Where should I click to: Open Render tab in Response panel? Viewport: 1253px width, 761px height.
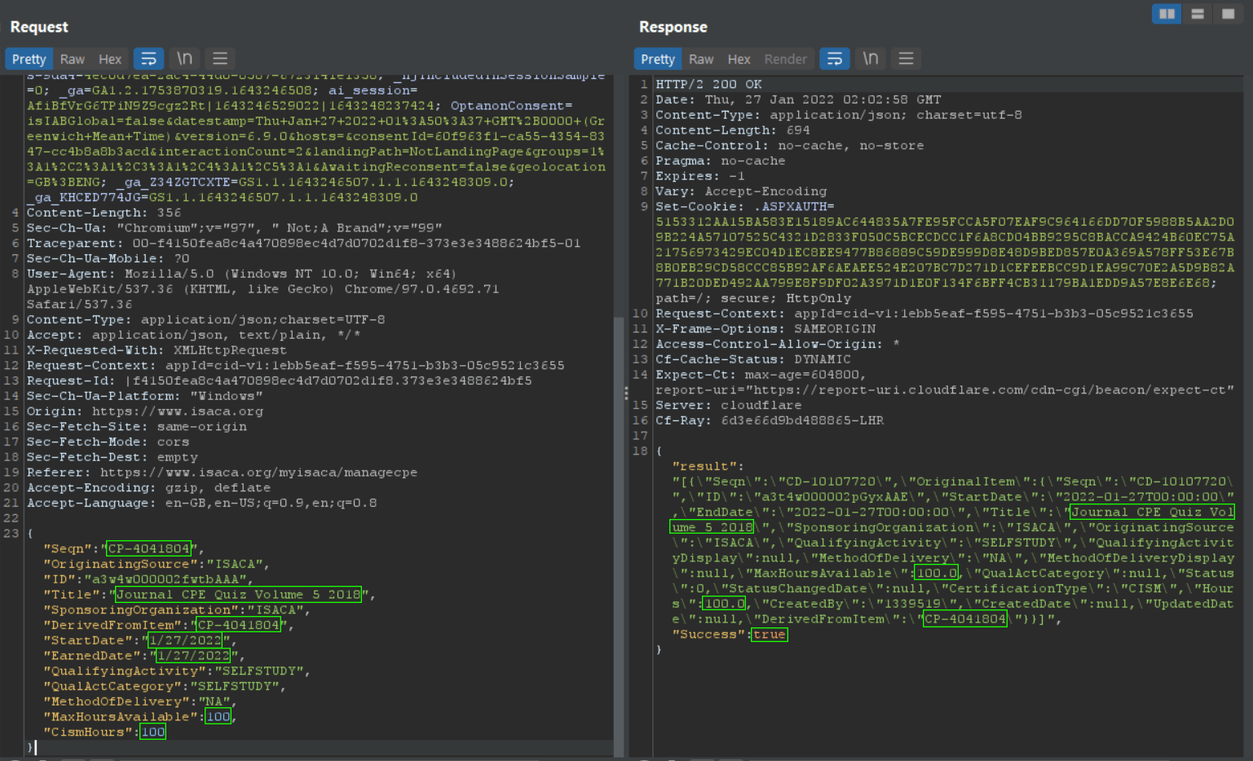[x=785, y=59]
